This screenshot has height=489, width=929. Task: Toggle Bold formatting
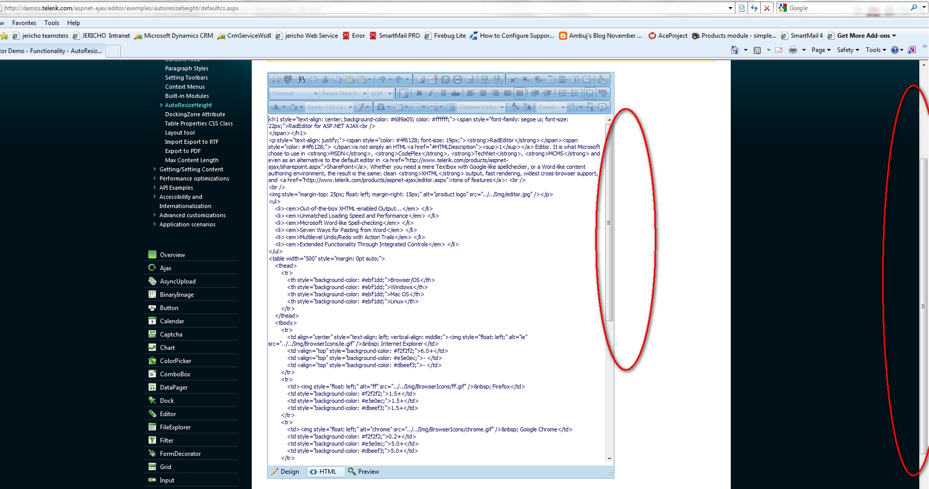(419, 93)
